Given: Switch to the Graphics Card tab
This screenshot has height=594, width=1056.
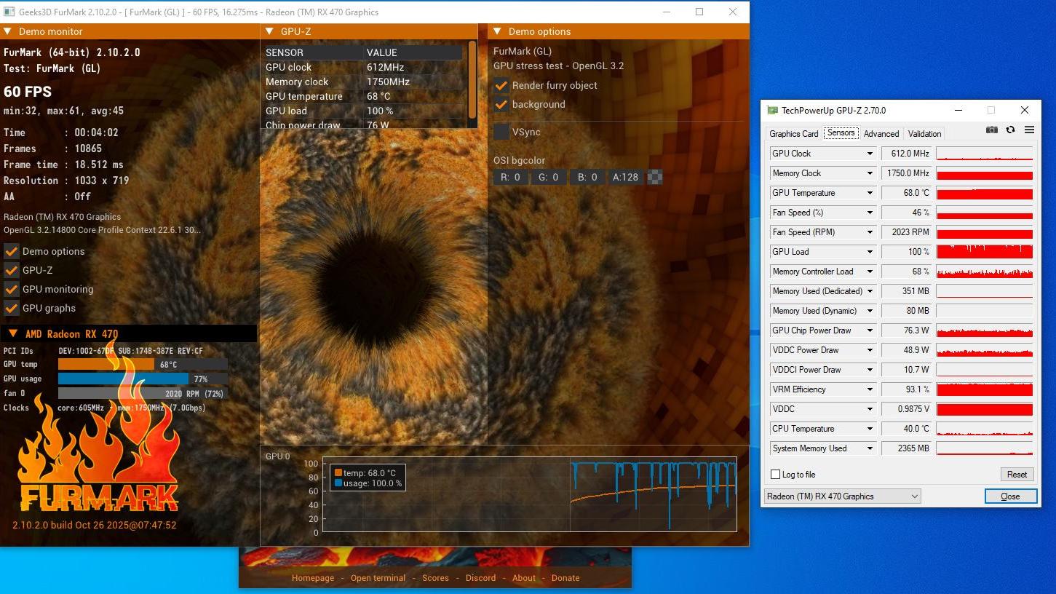Looking at the screenshot, I should pos(793,134).
